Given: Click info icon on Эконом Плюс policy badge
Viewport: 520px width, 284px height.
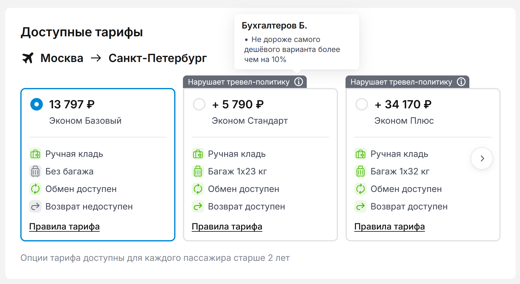Looking at the screenshot, I should coord(461,82).
